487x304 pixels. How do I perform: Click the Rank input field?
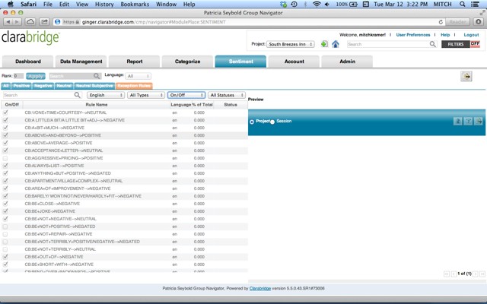(18, 76)
